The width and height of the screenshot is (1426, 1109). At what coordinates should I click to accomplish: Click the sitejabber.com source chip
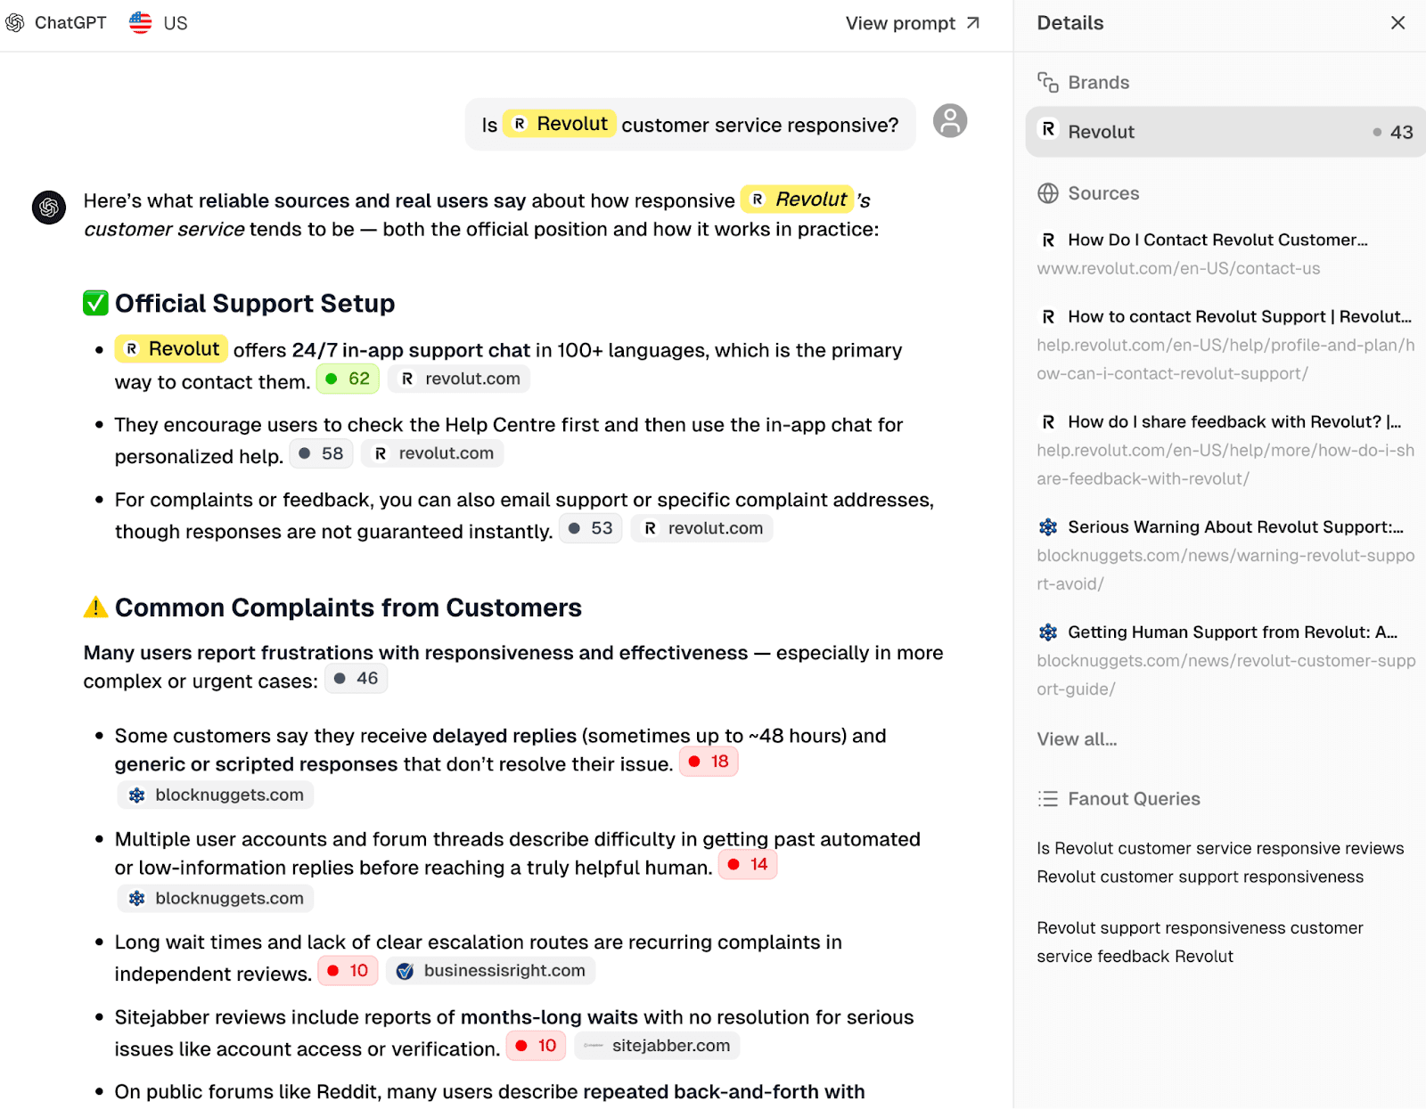657,1045
